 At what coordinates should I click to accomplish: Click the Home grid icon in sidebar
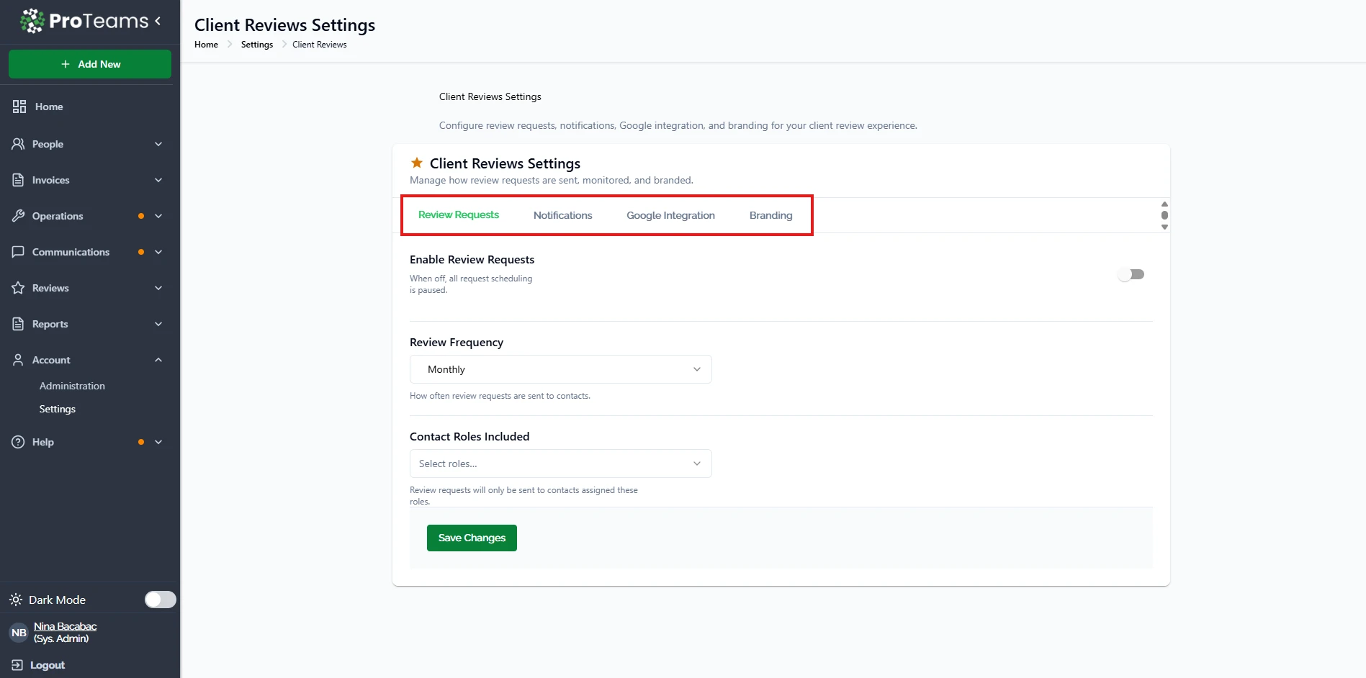pos(19,107)
